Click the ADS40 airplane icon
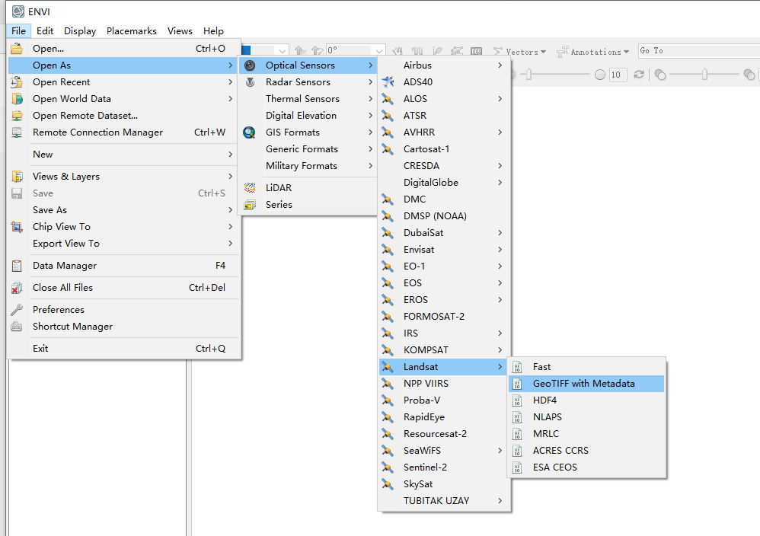Image resolution: width=760 pixels, height=536 pixels. click(x=388, y=82)
